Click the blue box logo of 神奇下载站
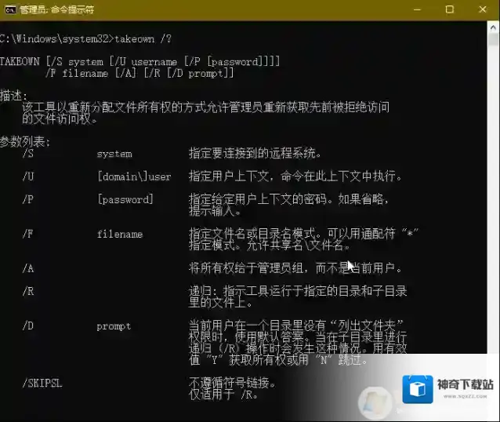 (x=418, y=390)
